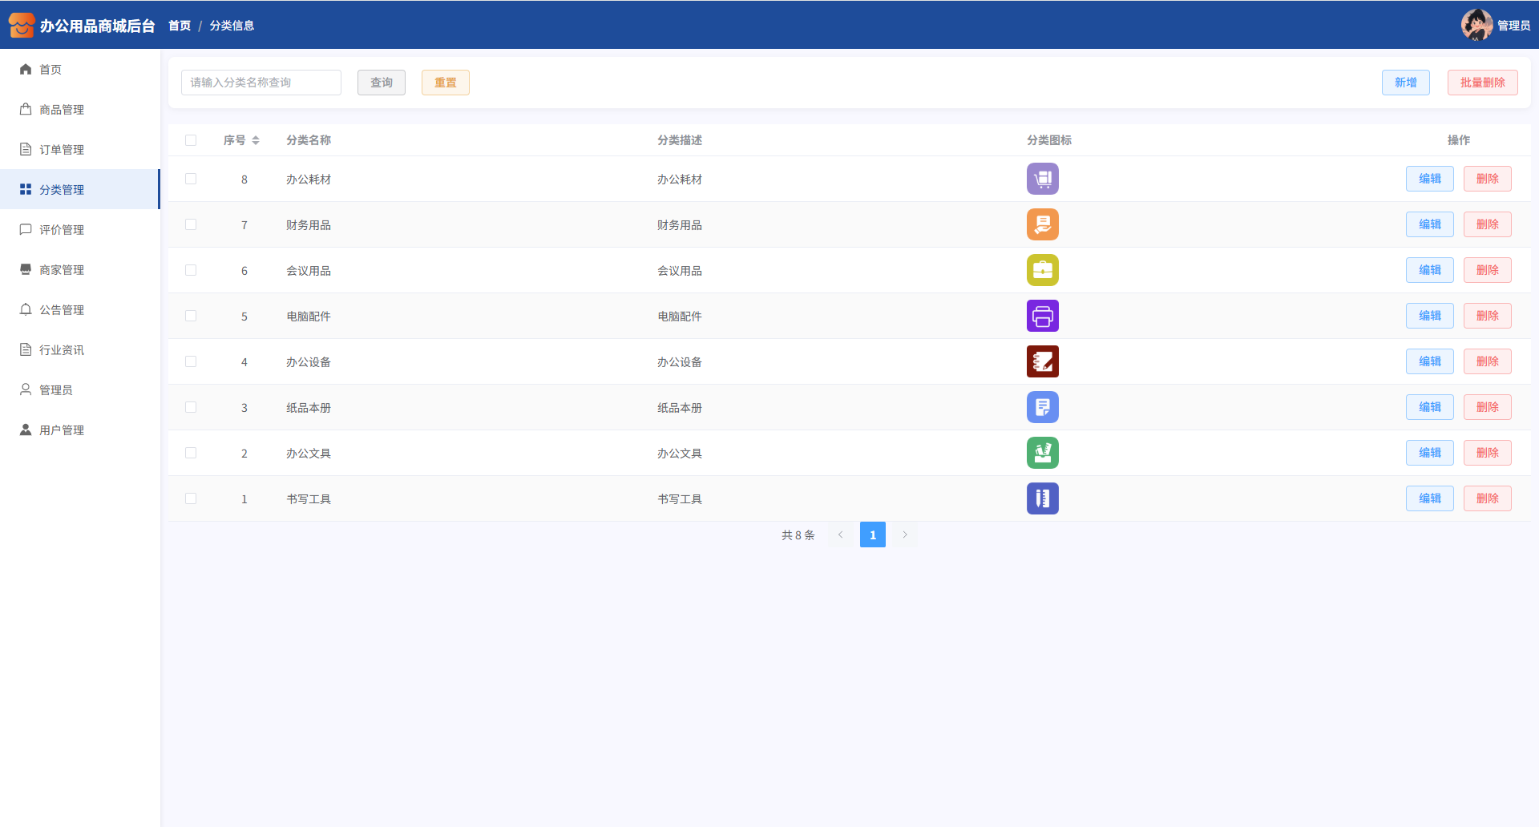Focus the category name search field
The image size is (1539, 827).
pyautogui.click(x=261, y=83)
